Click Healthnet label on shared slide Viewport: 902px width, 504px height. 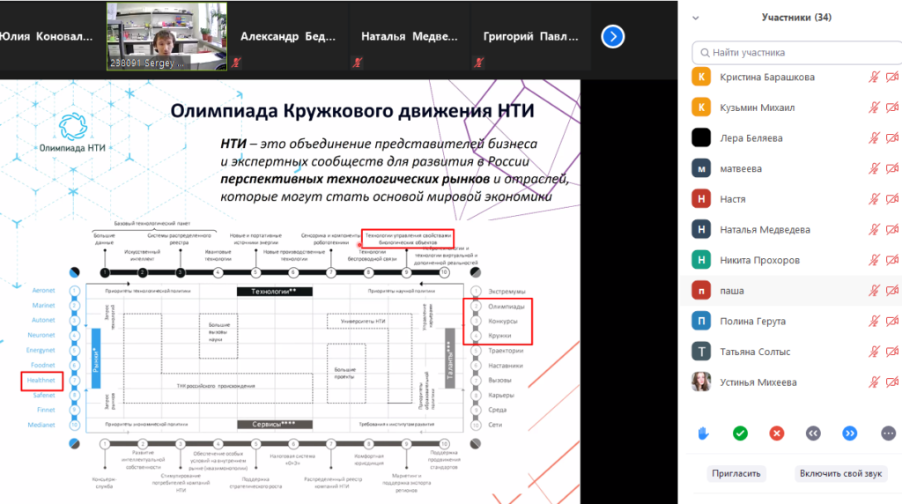[41, 381]
